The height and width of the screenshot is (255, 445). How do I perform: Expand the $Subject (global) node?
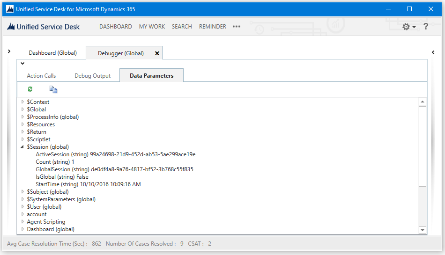pos(22,192)
